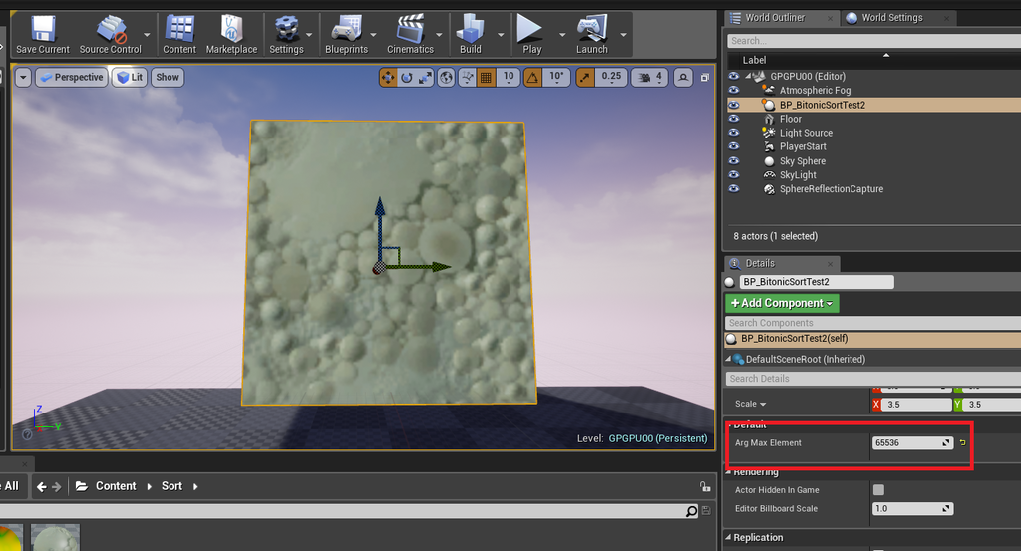Open the Lit view mode menu

(x=129, y=78)
